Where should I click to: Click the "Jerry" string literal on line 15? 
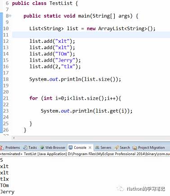[65, 60]
